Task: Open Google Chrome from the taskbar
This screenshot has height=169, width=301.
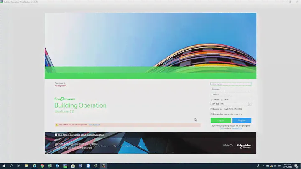Action: [42, 166]
